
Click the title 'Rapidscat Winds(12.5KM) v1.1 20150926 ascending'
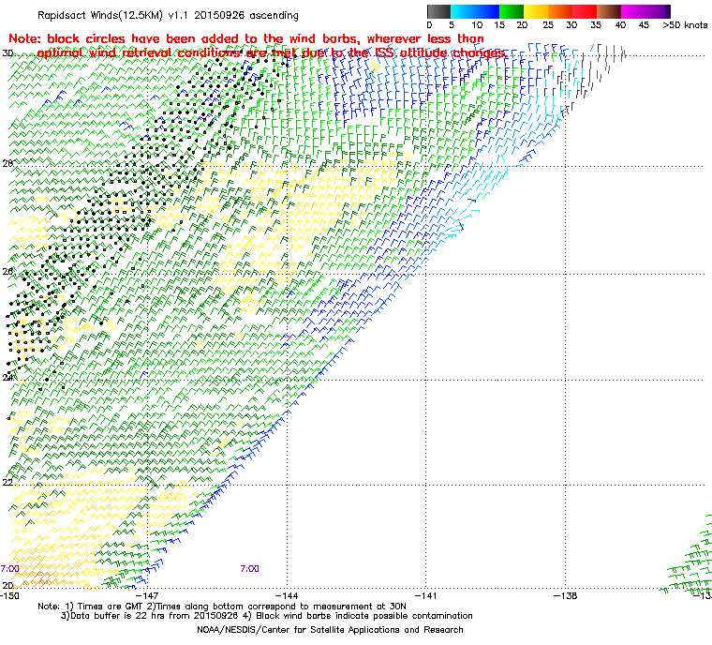click(168, 15)
